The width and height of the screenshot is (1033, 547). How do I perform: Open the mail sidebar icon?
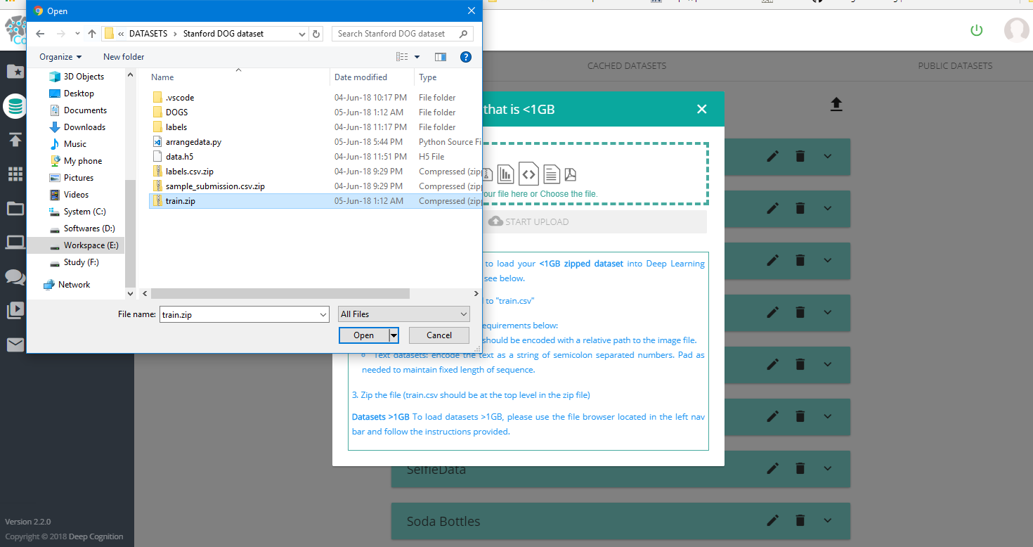[15, 345]
